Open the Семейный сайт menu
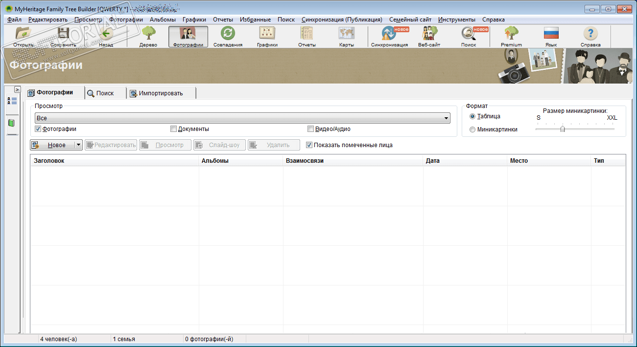The image size is (637, 347). 410,20
